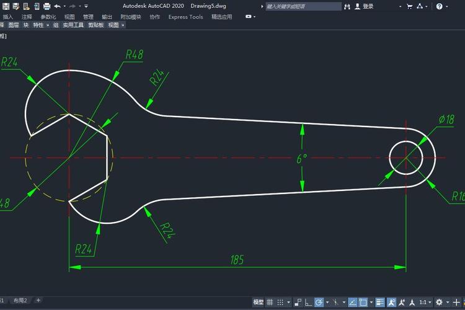Click the 登录 (Sign In) button
Viewport: 465px width, 310px height.
click(368, 6)
